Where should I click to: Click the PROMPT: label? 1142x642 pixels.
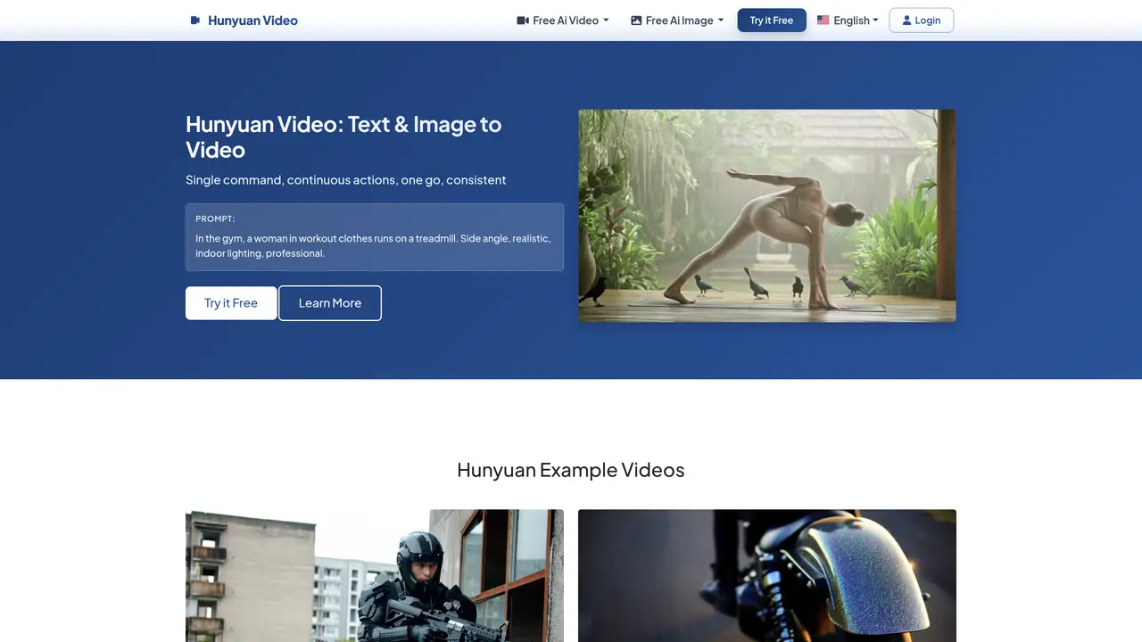[215, 218]
